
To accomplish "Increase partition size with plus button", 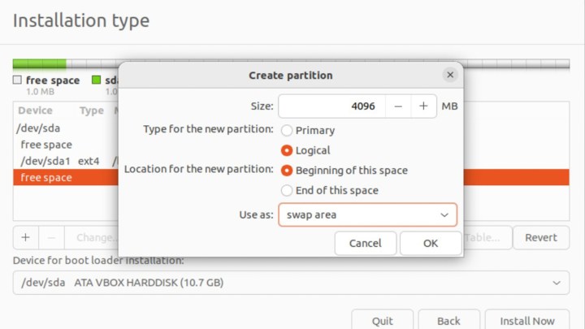I will tap(423, 106).
